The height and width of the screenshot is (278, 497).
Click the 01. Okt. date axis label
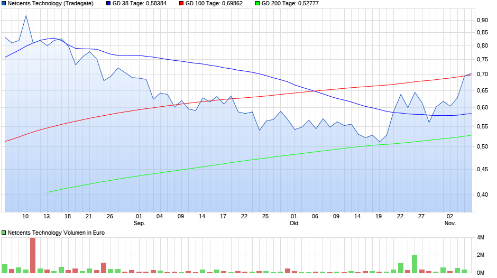(x=294, y=220)
